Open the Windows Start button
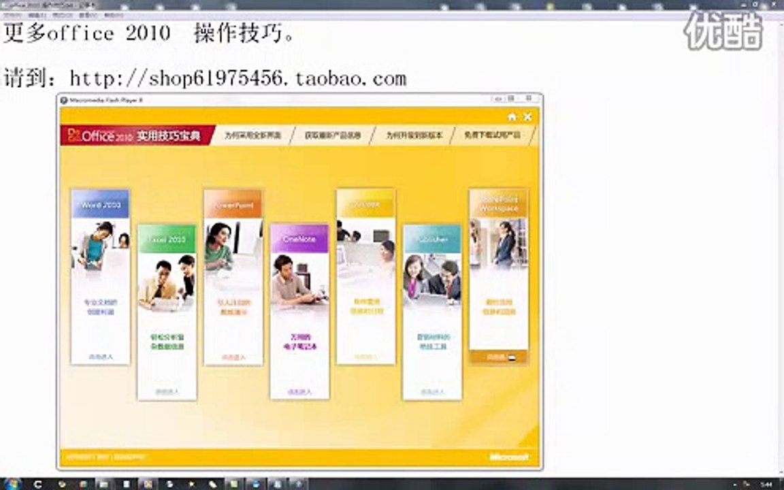Image resolution: width=784 pixels, height=490 pixels. [x=11, y=483]
